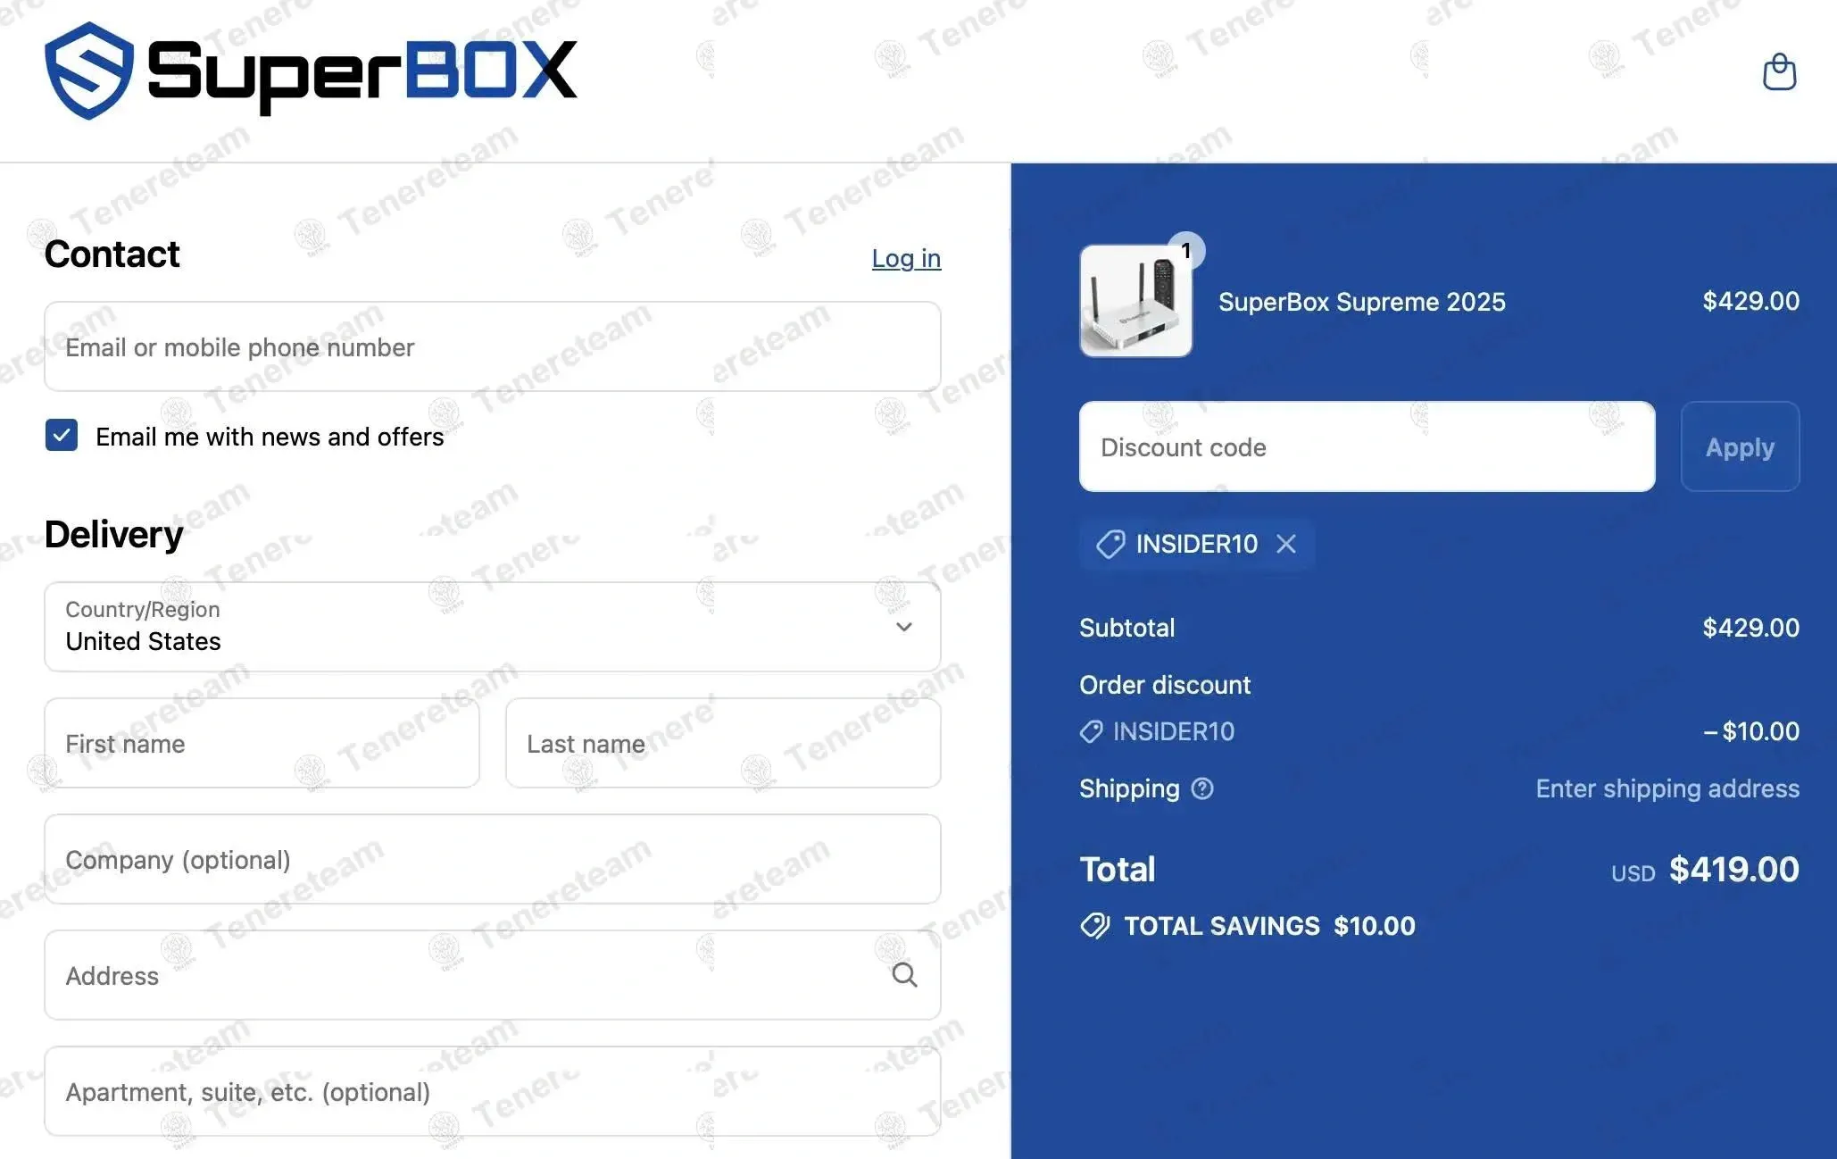Click the address search magnifier icon
The width and height of the screenshot is (1837, 1159).
[x=904, y=975]
